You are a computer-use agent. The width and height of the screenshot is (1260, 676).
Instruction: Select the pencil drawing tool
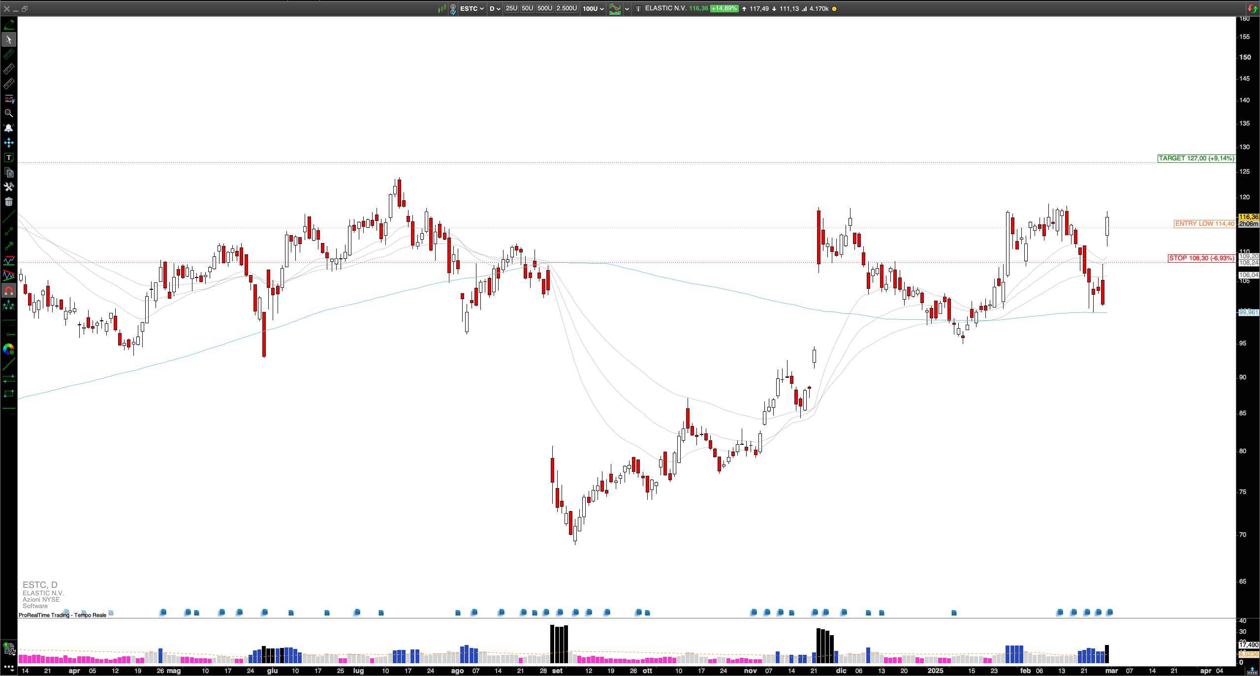(8, 24)
